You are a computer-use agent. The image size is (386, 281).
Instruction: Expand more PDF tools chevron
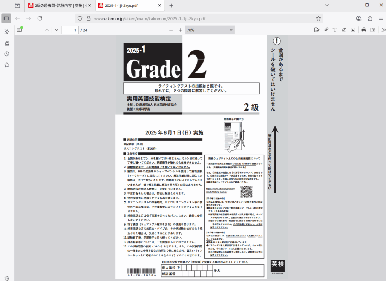[383, 30]
